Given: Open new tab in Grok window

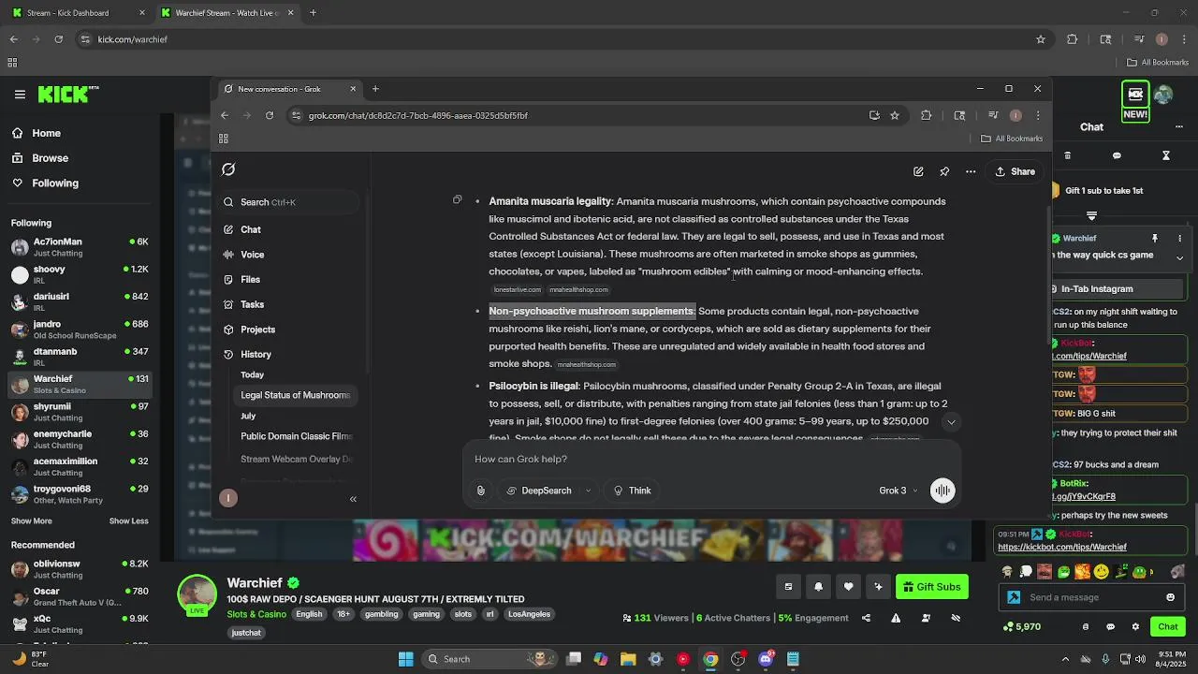Looking at the screenshot, I should point(375,89).
